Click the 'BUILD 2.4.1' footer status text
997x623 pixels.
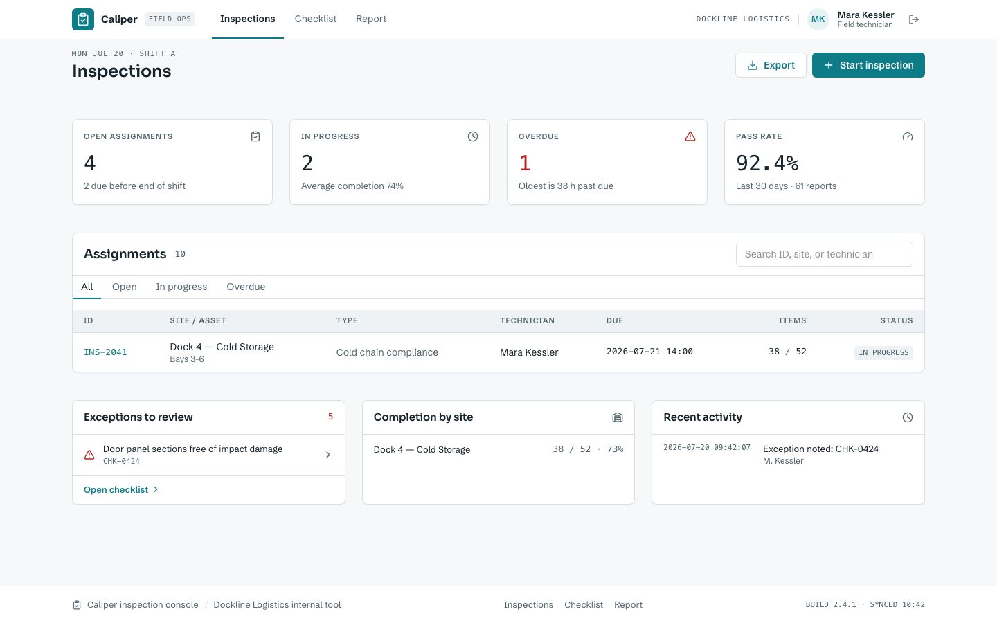tap(830, 605)
